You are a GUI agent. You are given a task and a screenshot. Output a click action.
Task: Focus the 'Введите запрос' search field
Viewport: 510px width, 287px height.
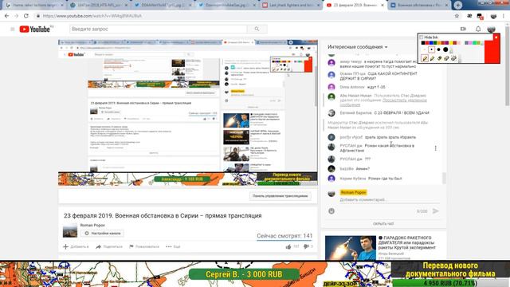(158, 29)
